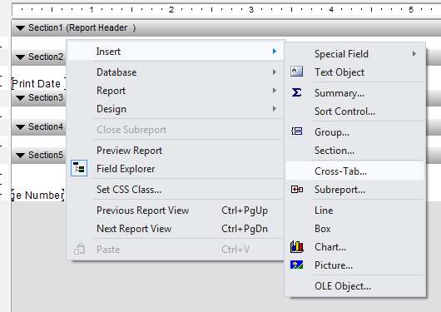Click the Summary sigma icon
This screenshot has height=312, width=441.
click(297, 92)
